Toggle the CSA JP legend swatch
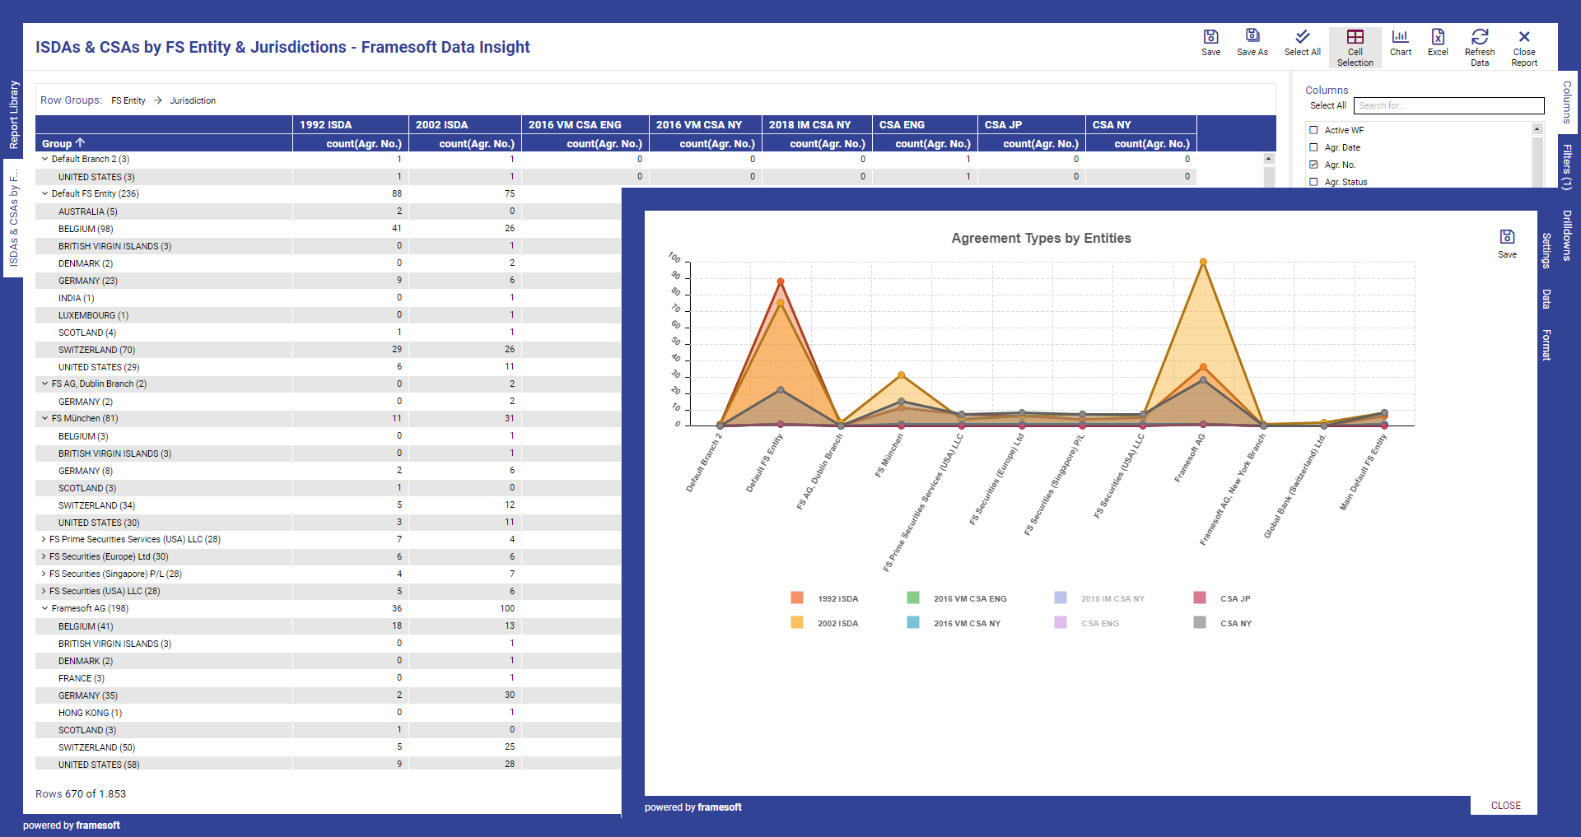Image resolution: width=1581 pixels, height=837 pixels. [1200, 598]
